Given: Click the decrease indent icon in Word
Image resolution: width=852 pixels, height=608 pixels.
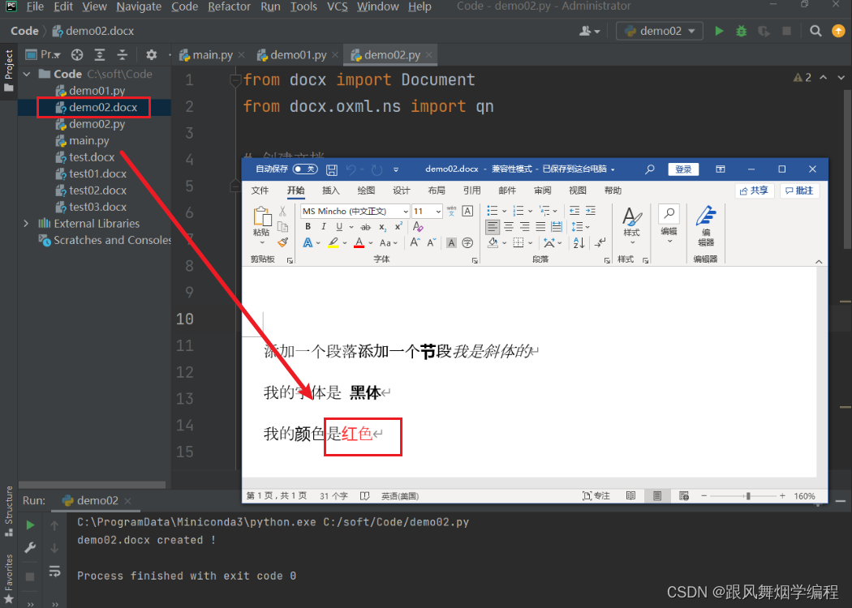Looking at the screenshot, I should (x=574, y=211).
